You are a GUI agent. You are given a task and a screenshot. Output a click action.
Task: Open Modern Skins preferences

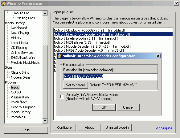coord(21,77)
